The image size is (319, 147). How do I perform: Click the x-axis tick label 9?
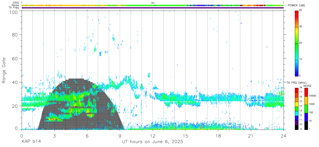120,136
